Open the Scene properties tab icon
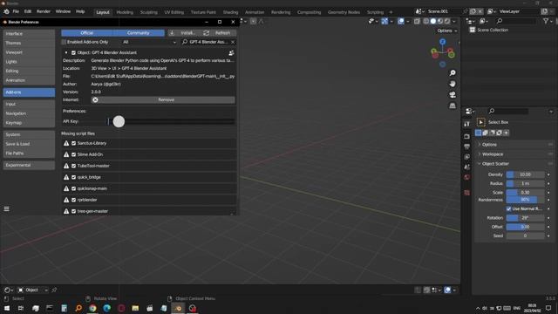Screen dimensions: 558x314 (467, 167)
